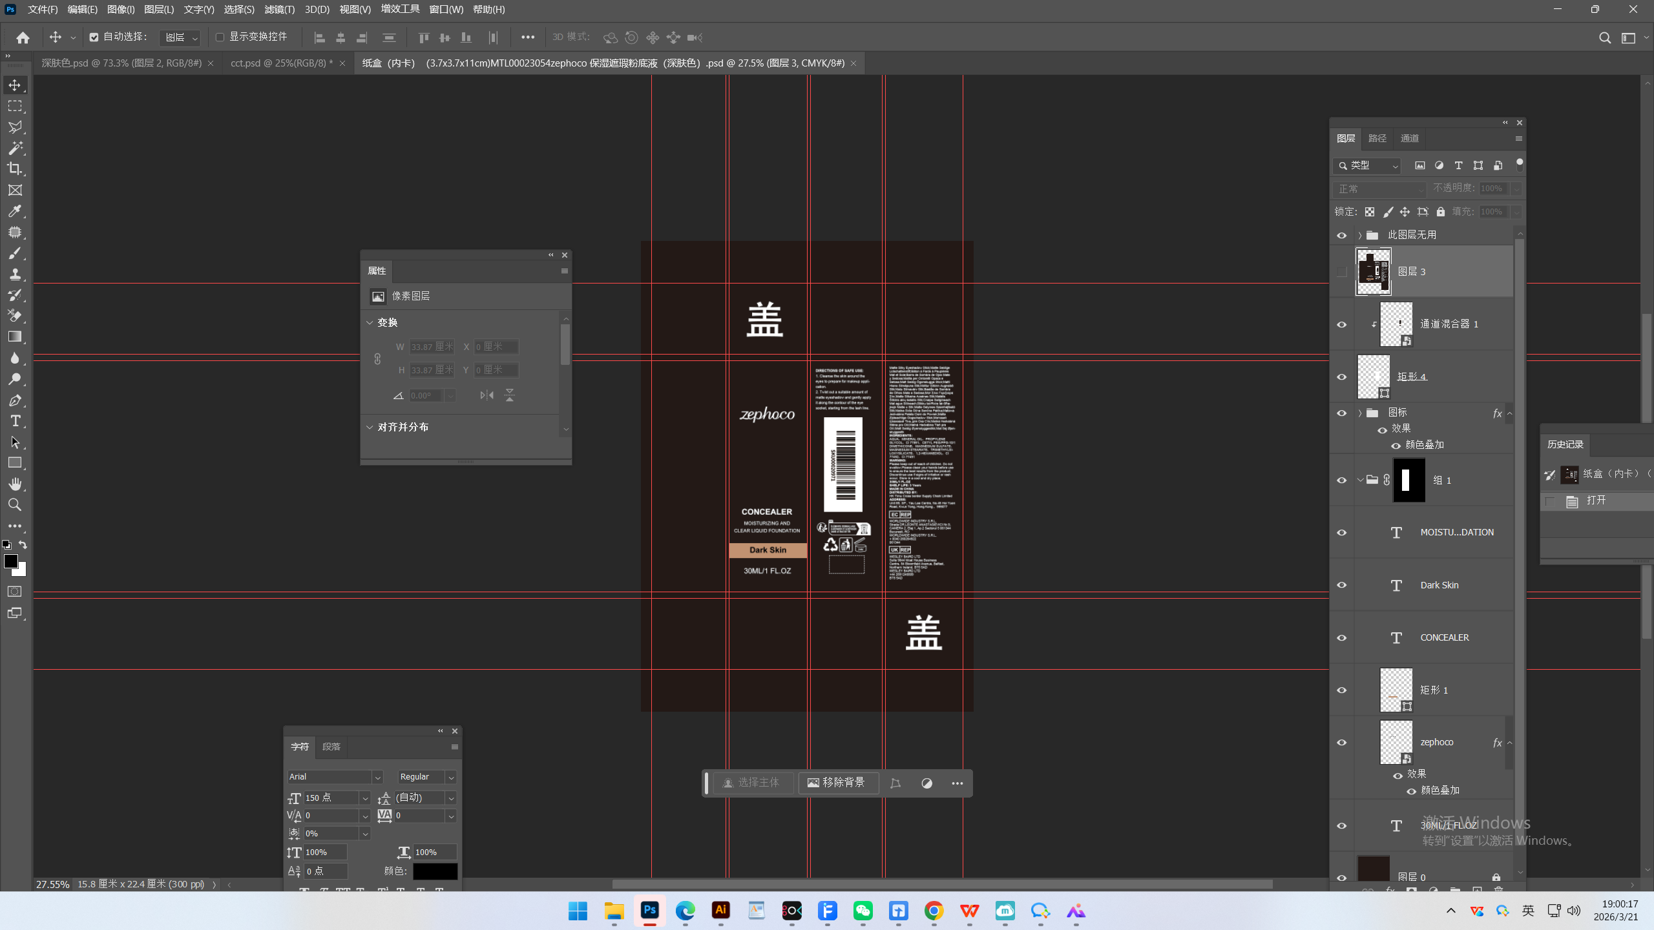Hide the CONCEALER text layer
The width and height of the screenshot is (1654, 930).
(1342, 637)
